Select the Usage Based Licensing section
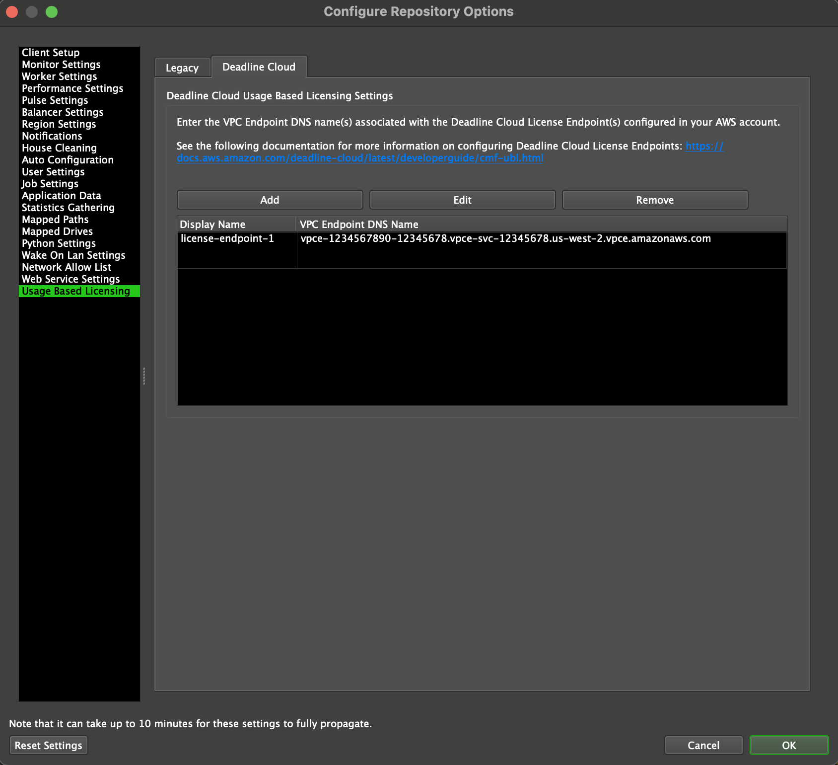The width and height of the screenshot is (838, 765). point(76,291)
